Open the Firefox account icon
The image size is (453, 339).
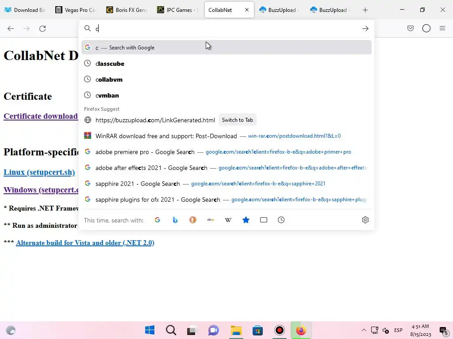(x=426, y=28)
